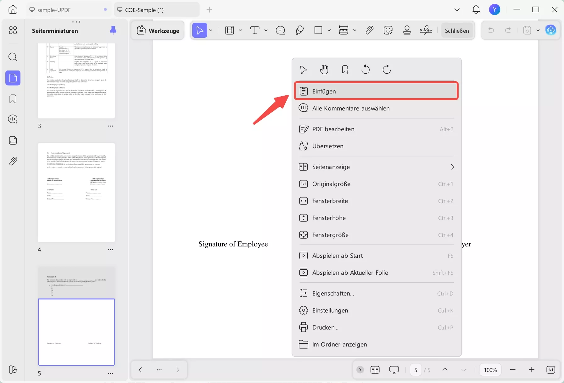
Task: Click the current page number field
Action: pyautogui.click(x=416, y=370)
